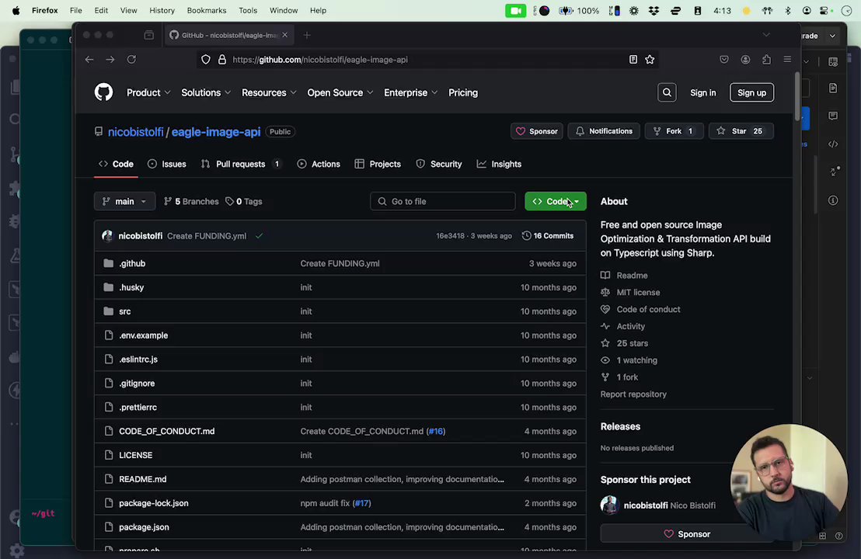Close the GitHub eagle-image-api tab

[x=284, y=35]
